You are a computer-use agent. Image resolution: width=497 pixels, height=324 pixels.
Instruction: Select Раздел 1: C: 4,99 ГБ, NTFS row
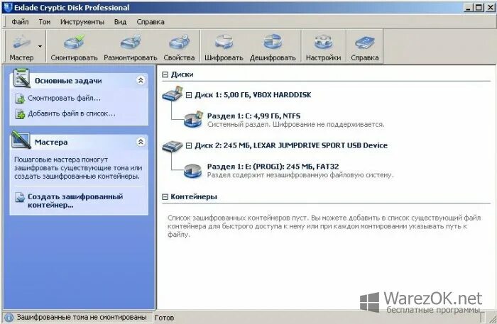253,116
